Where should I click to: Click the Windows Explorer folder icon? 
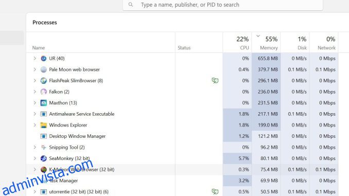[44, 125]
